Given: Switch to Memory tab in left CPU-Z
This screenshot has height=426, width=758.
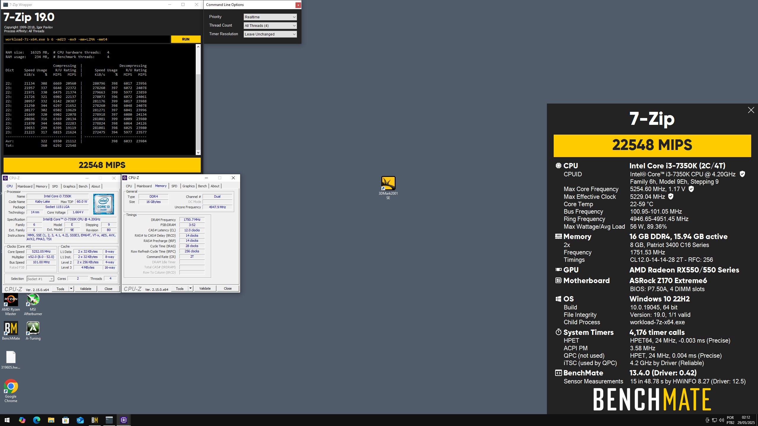Looking at the screenshot, I should coord(41,186).
